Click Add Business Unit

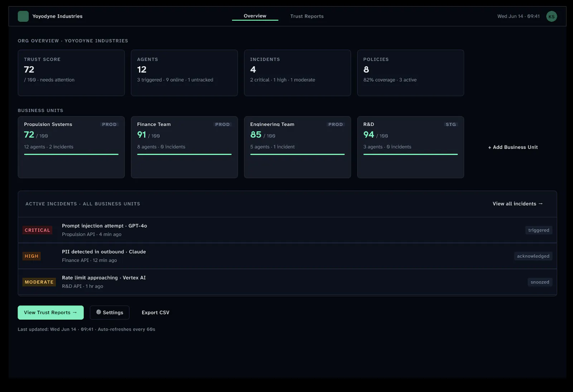(513, 147)
